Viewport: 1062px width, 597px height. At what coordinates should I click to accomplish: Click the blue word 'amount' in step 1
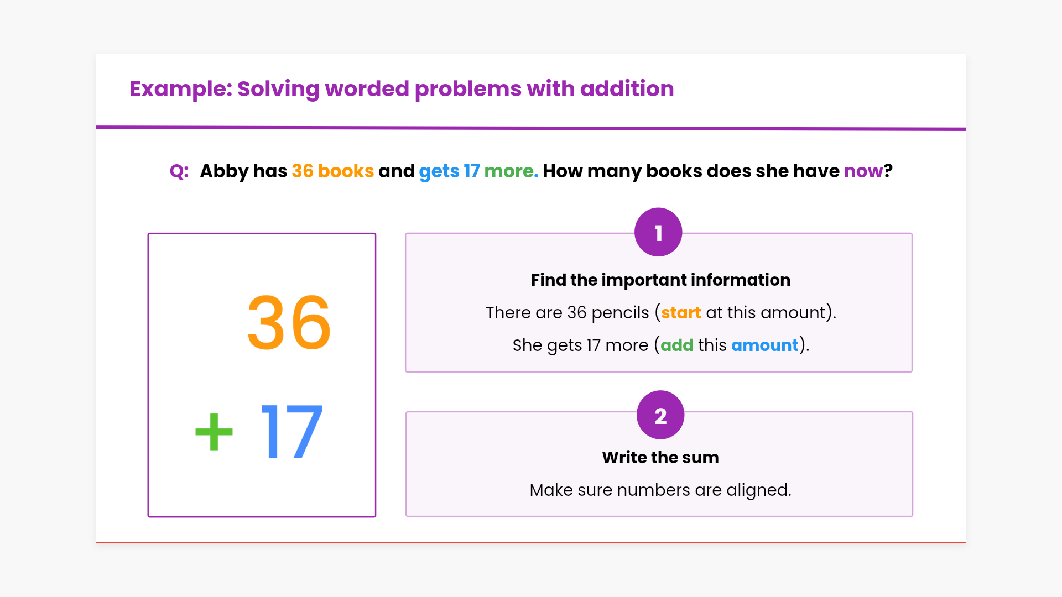coord(764,345)
